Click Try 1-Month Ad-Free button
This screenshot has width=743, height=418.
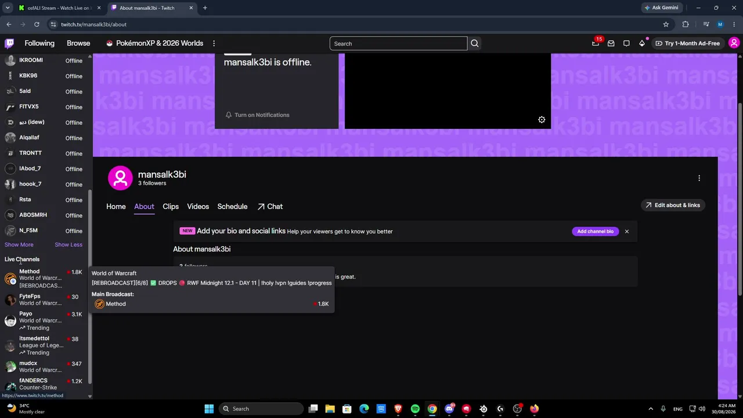687,44
